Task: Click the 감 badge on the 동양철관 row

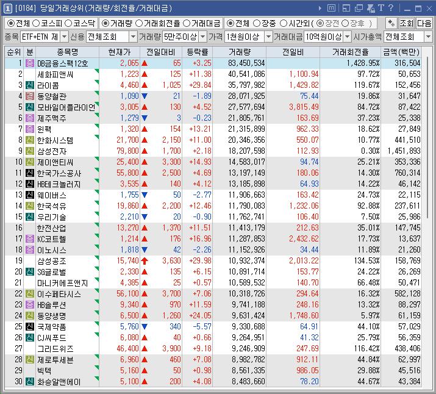Action: 29,96
